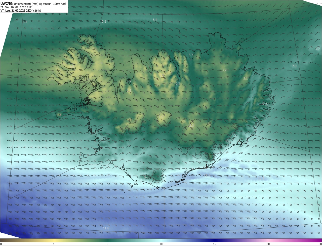The height and width of the screenshot is (246, 322).
Task: Click the '30' tick on the colour scale
Action: pos(268,244)
